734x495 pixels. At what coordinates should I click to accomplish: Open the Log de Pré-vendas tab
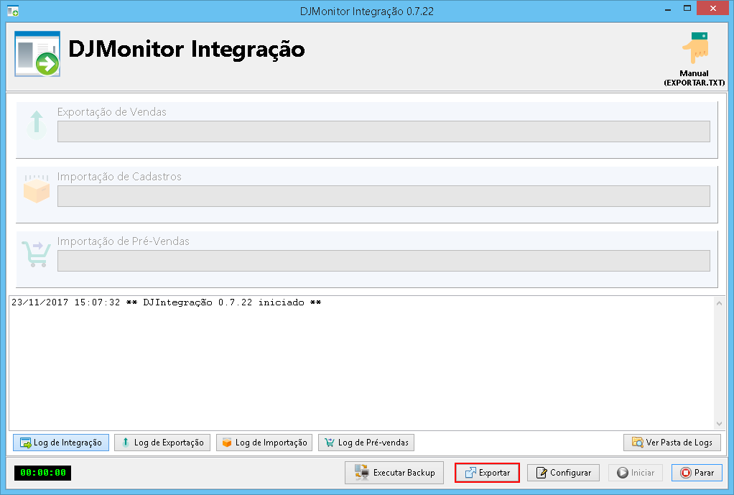click(x=366, y=443)
